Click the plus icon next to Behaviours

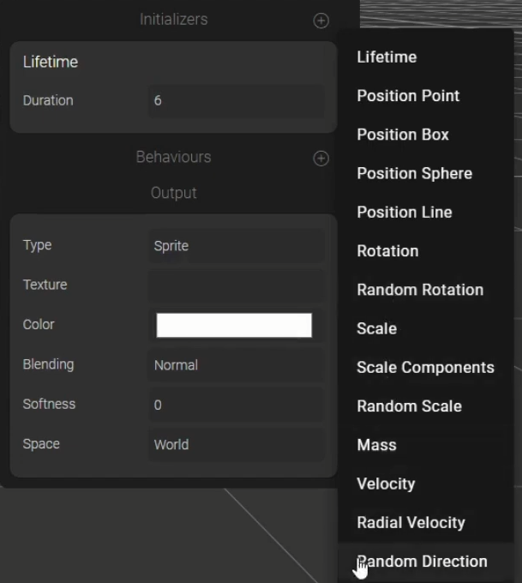coord(321,159)
